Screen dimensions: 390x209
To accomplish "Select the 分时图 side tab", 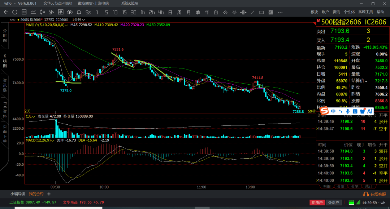I will point(5,36).
